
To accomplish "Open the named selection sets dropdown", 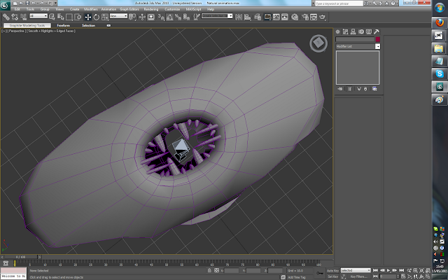I will click(217, 16).
